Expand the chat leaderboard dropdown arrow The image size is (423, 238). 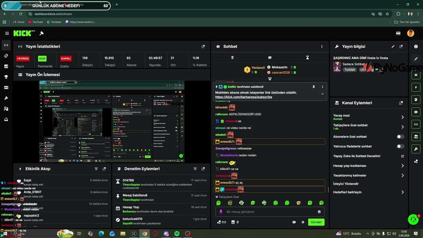pos(270,79)
